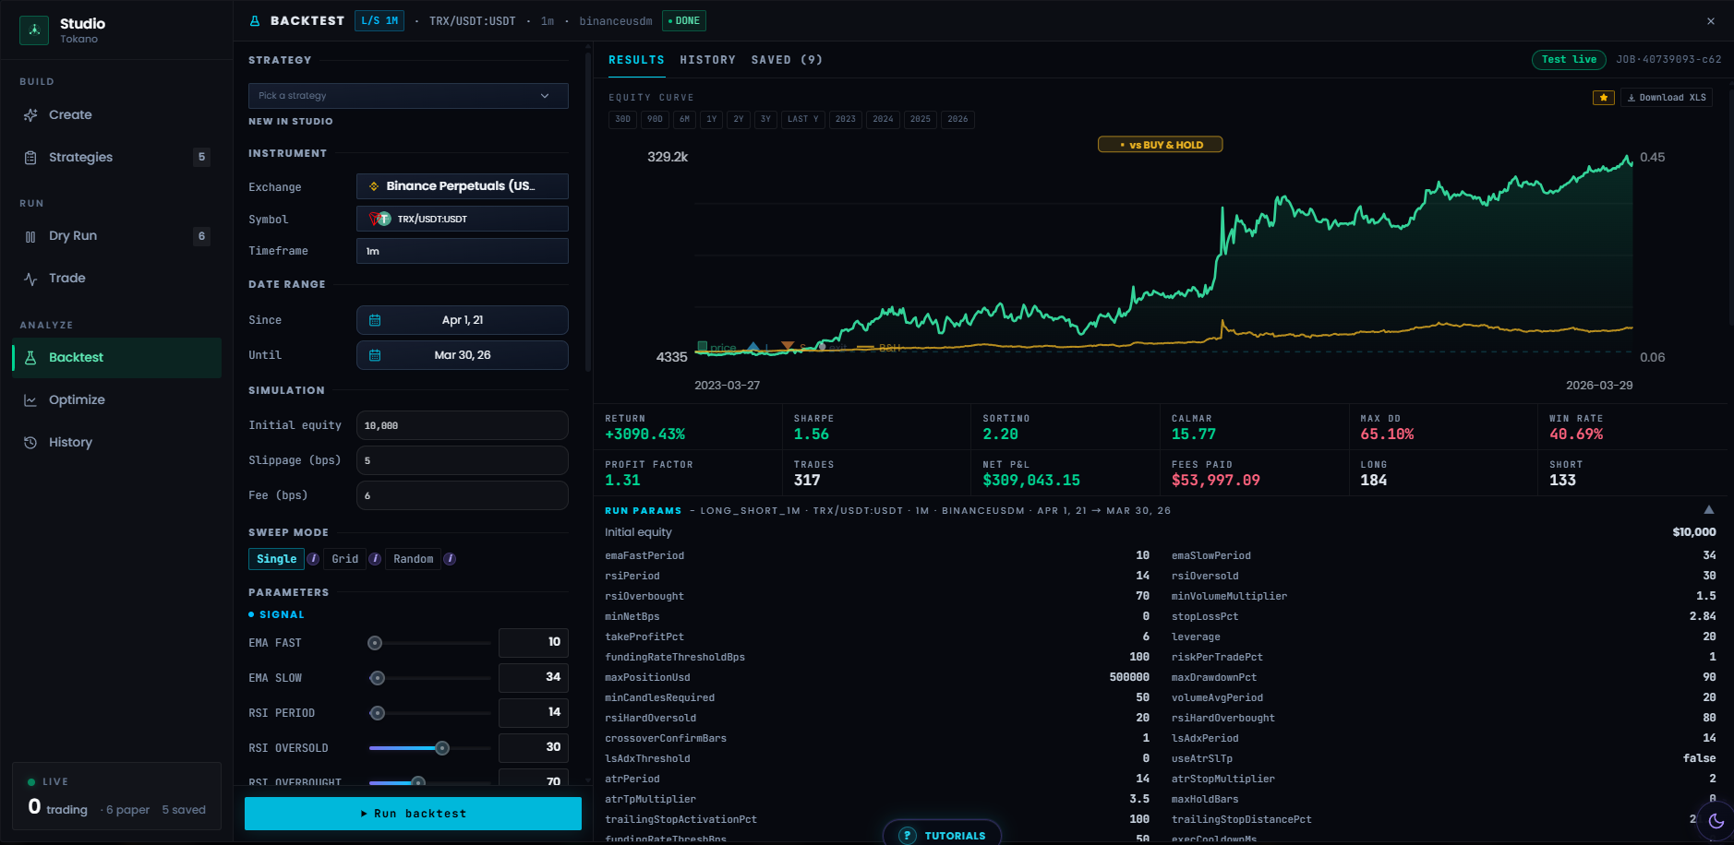Click the dark mode moon icon

1716,821
